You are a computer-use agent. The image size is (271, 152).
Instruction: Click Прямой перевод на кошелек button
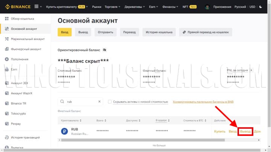click(206, 32)
